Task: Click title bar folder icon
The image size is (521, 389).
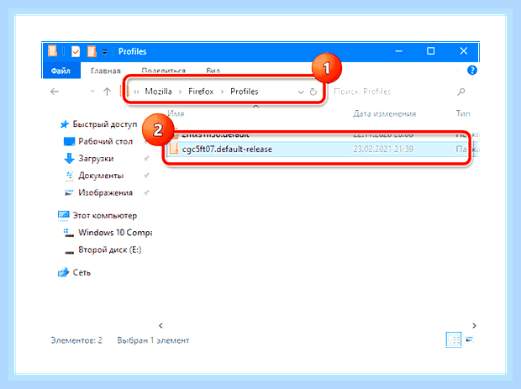Action: coord(52,51)
